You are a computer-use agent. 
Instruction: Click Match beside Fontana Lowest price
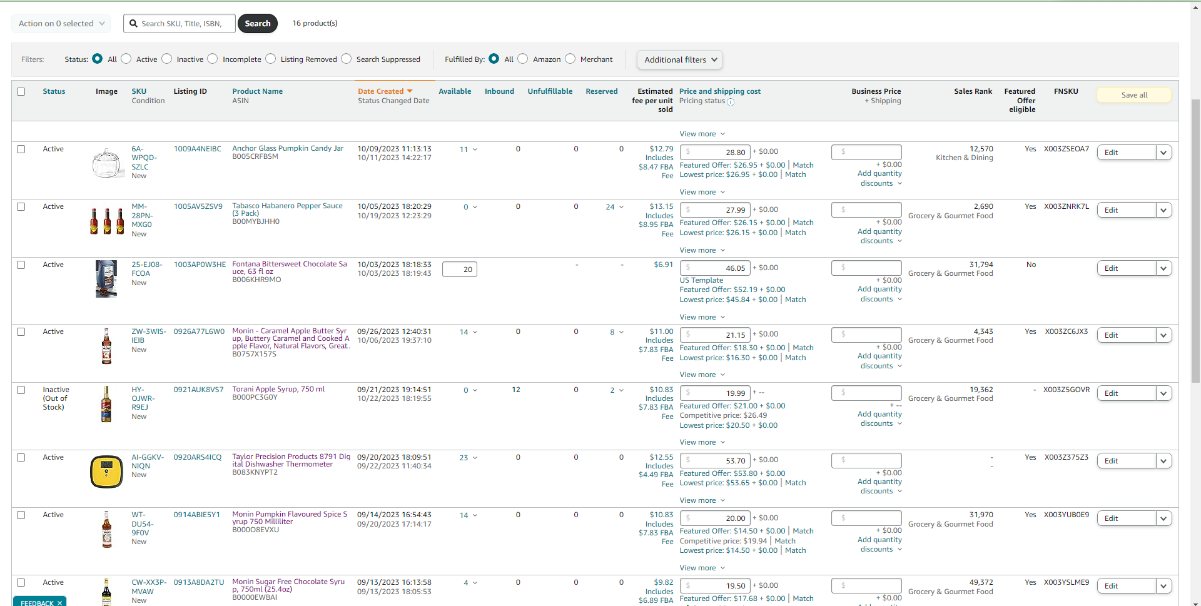click(796, 300)
